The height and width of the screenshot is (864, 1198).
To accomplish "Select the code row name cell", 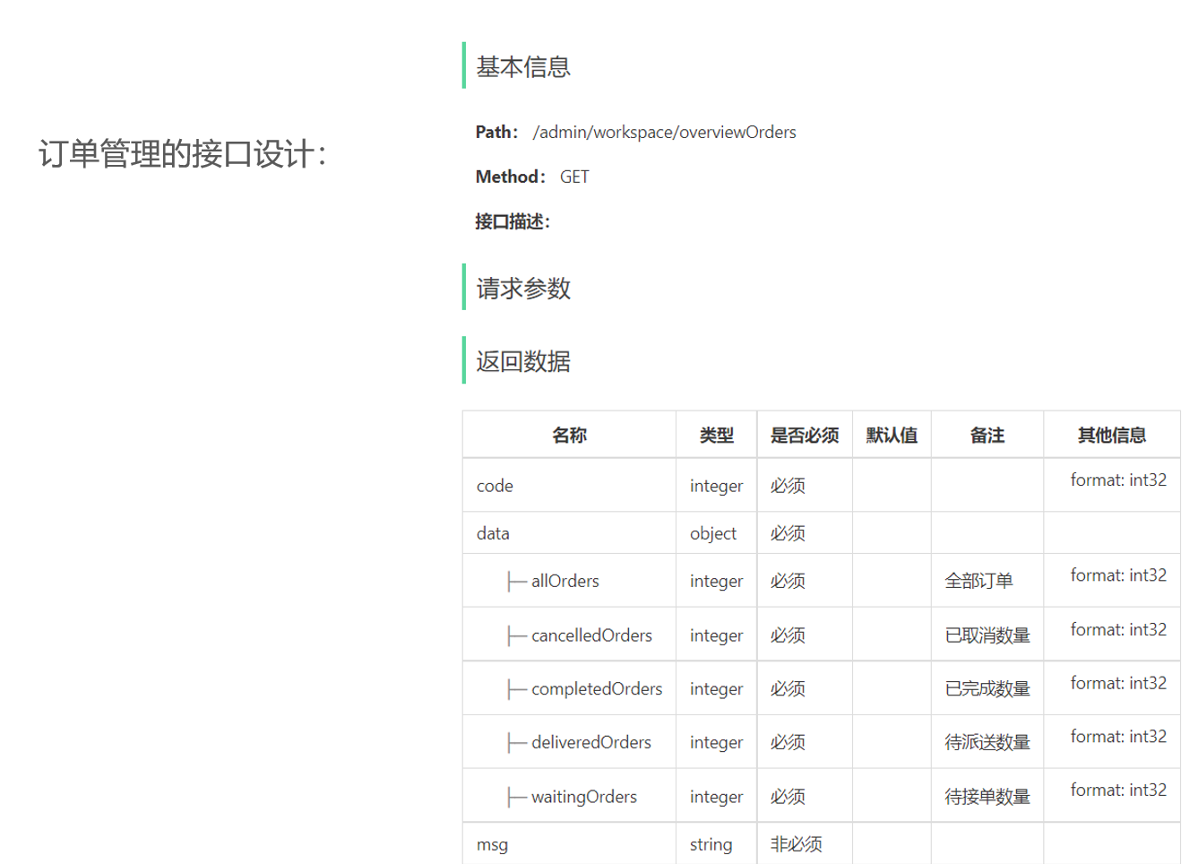I will pos(495,486).
